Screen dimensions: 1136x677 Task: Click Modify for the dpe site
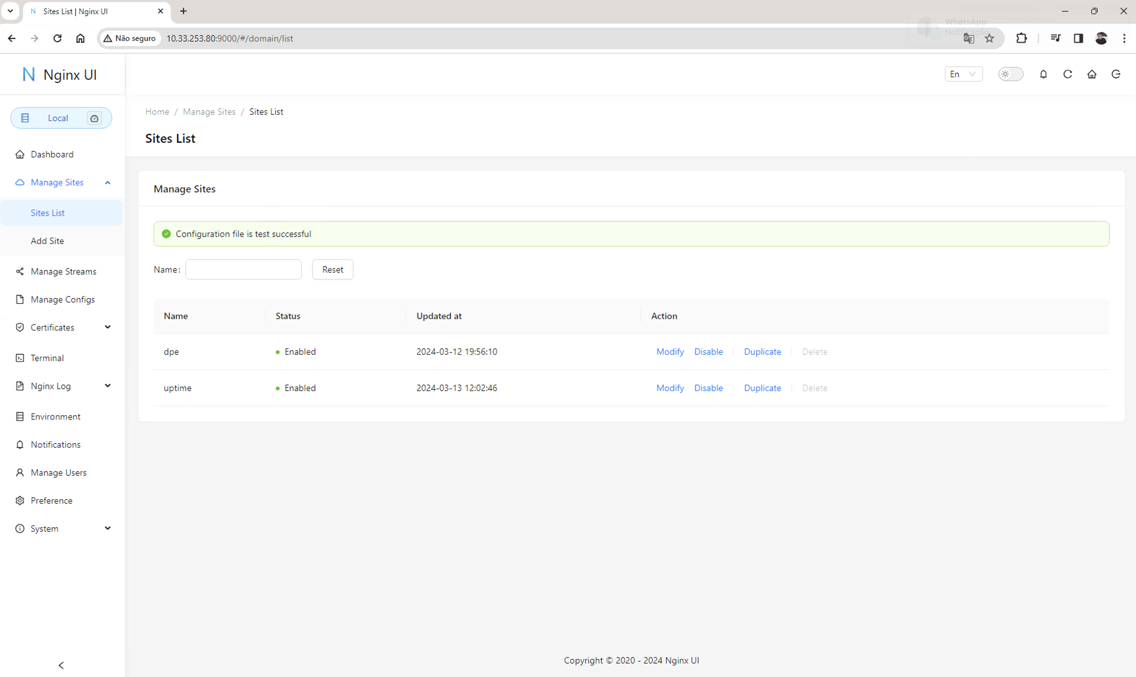pyautogui.click(x=670, y=352)
